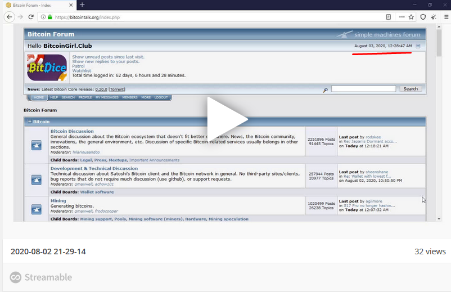Image resolution: width=451 pixels, height=292 pixels.
Task: Bookmark this page with star icon
Action: click(411, 17)
